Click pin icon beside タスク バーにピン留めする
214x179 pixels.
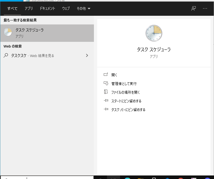(106, 109)
